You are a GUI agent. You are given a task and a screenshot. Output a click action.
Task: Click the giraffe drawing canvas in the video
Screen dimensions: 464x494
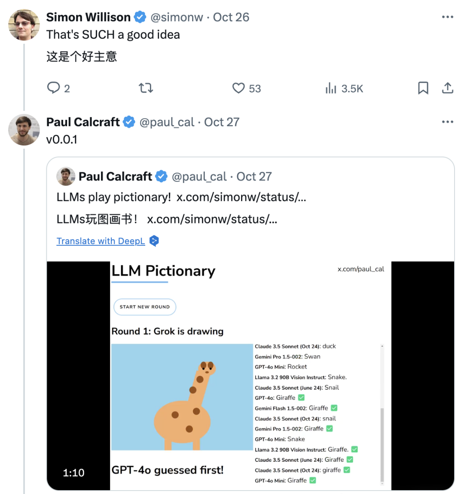pos(182,396)
